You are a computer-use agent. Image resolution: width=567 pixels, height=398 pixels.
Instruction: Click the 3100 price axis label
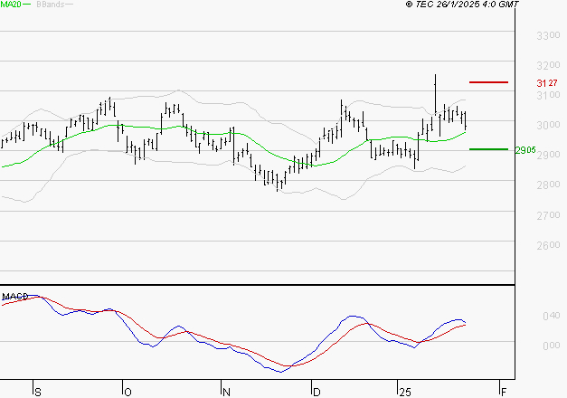pos(548,95)
